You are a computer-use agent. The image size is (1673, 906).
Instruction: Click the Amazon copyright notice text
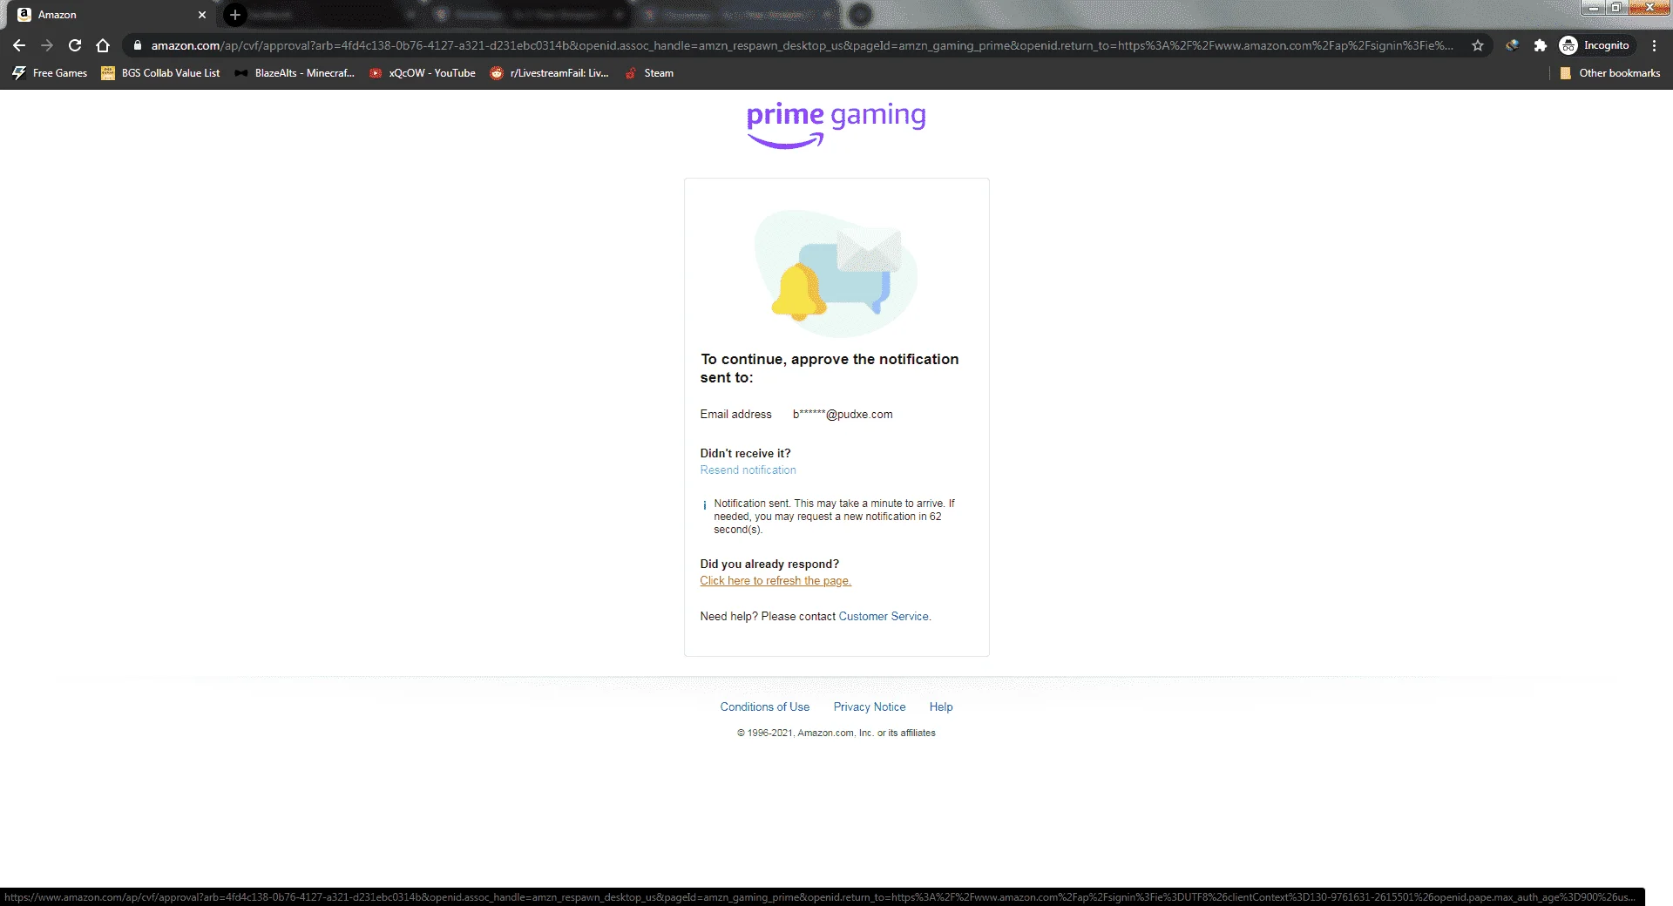tap(836, 734)
